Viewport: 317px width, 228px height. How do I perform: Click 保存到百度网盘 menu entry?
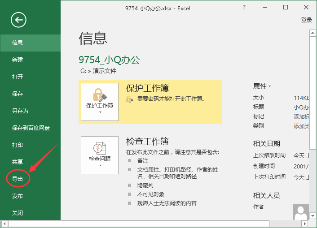31,128
